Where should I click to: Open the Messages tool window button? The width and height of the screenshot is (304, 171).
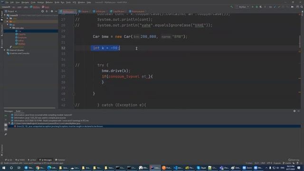click(46, 160)
